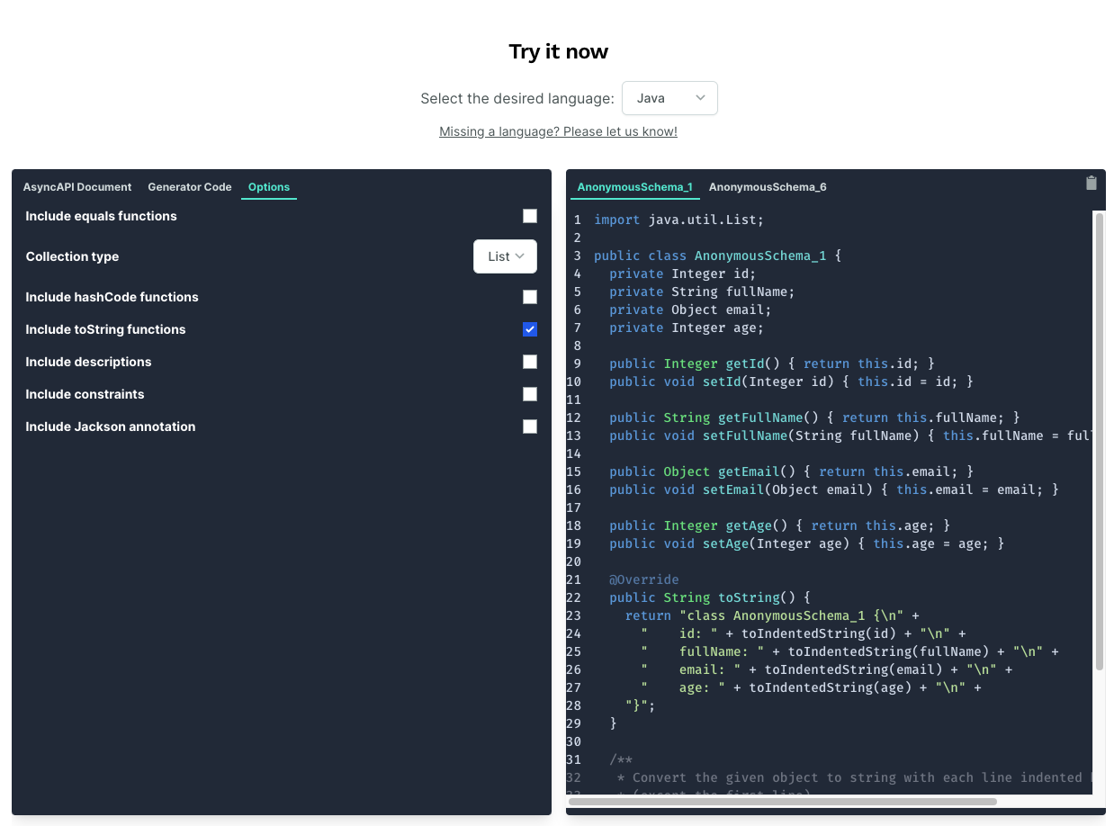Click code line private Object email

690,310
